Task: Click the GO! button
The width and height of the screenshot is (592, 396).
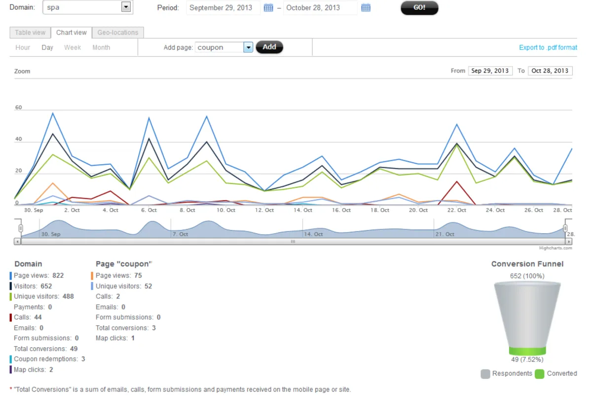Action: 419,8
